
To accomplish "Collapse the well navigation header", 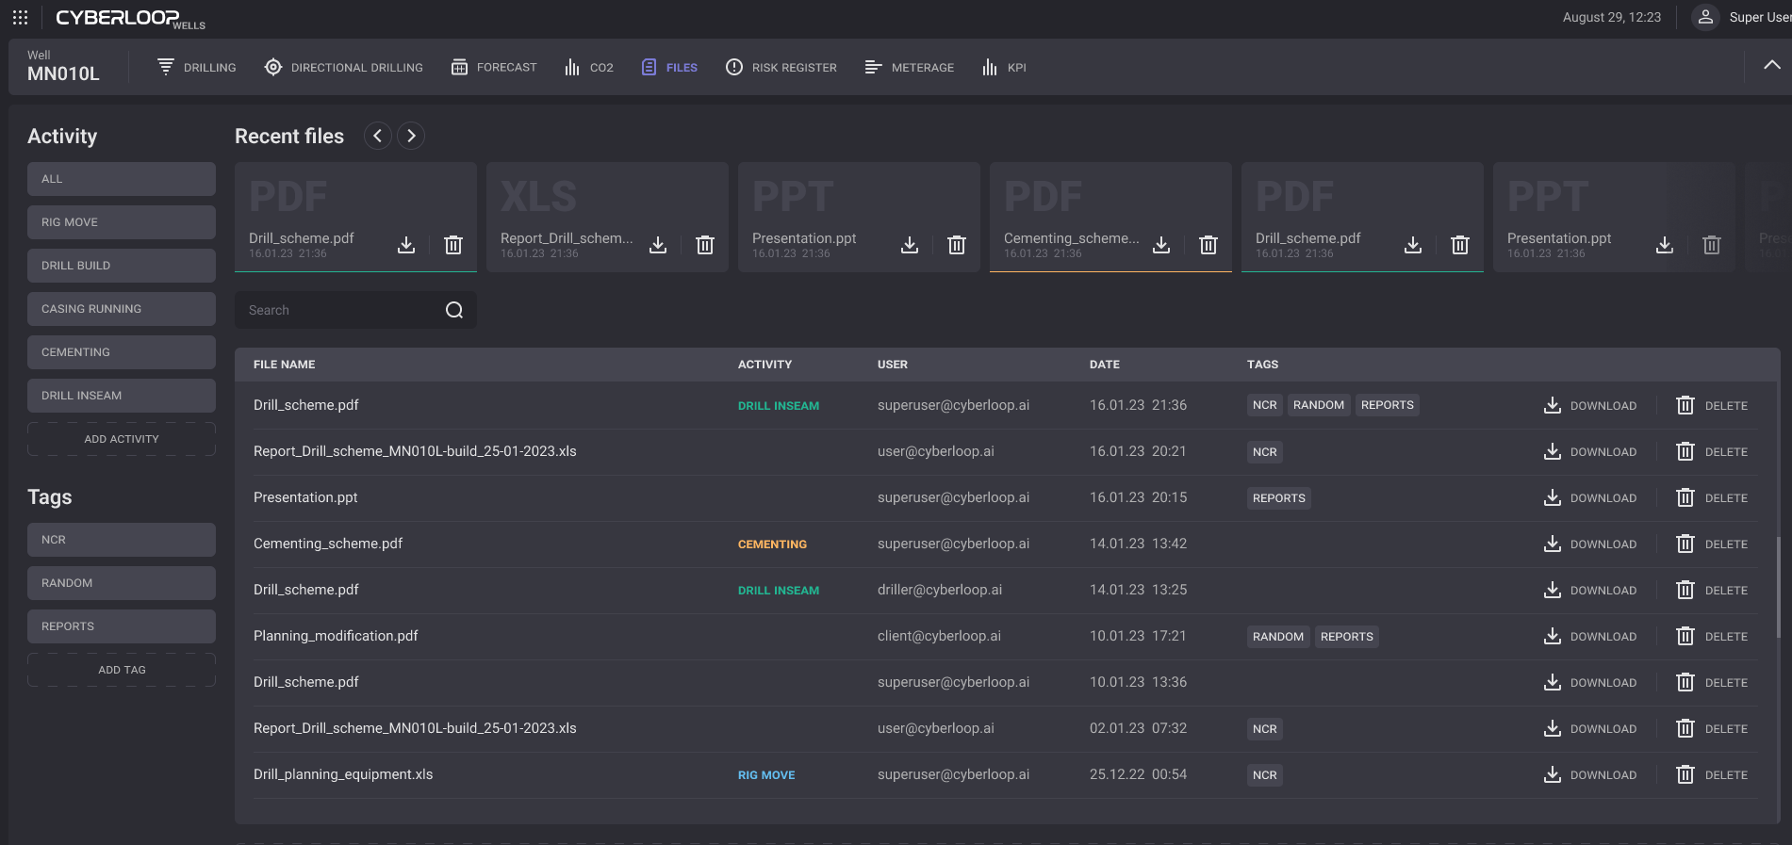I will coord(1771,66).
